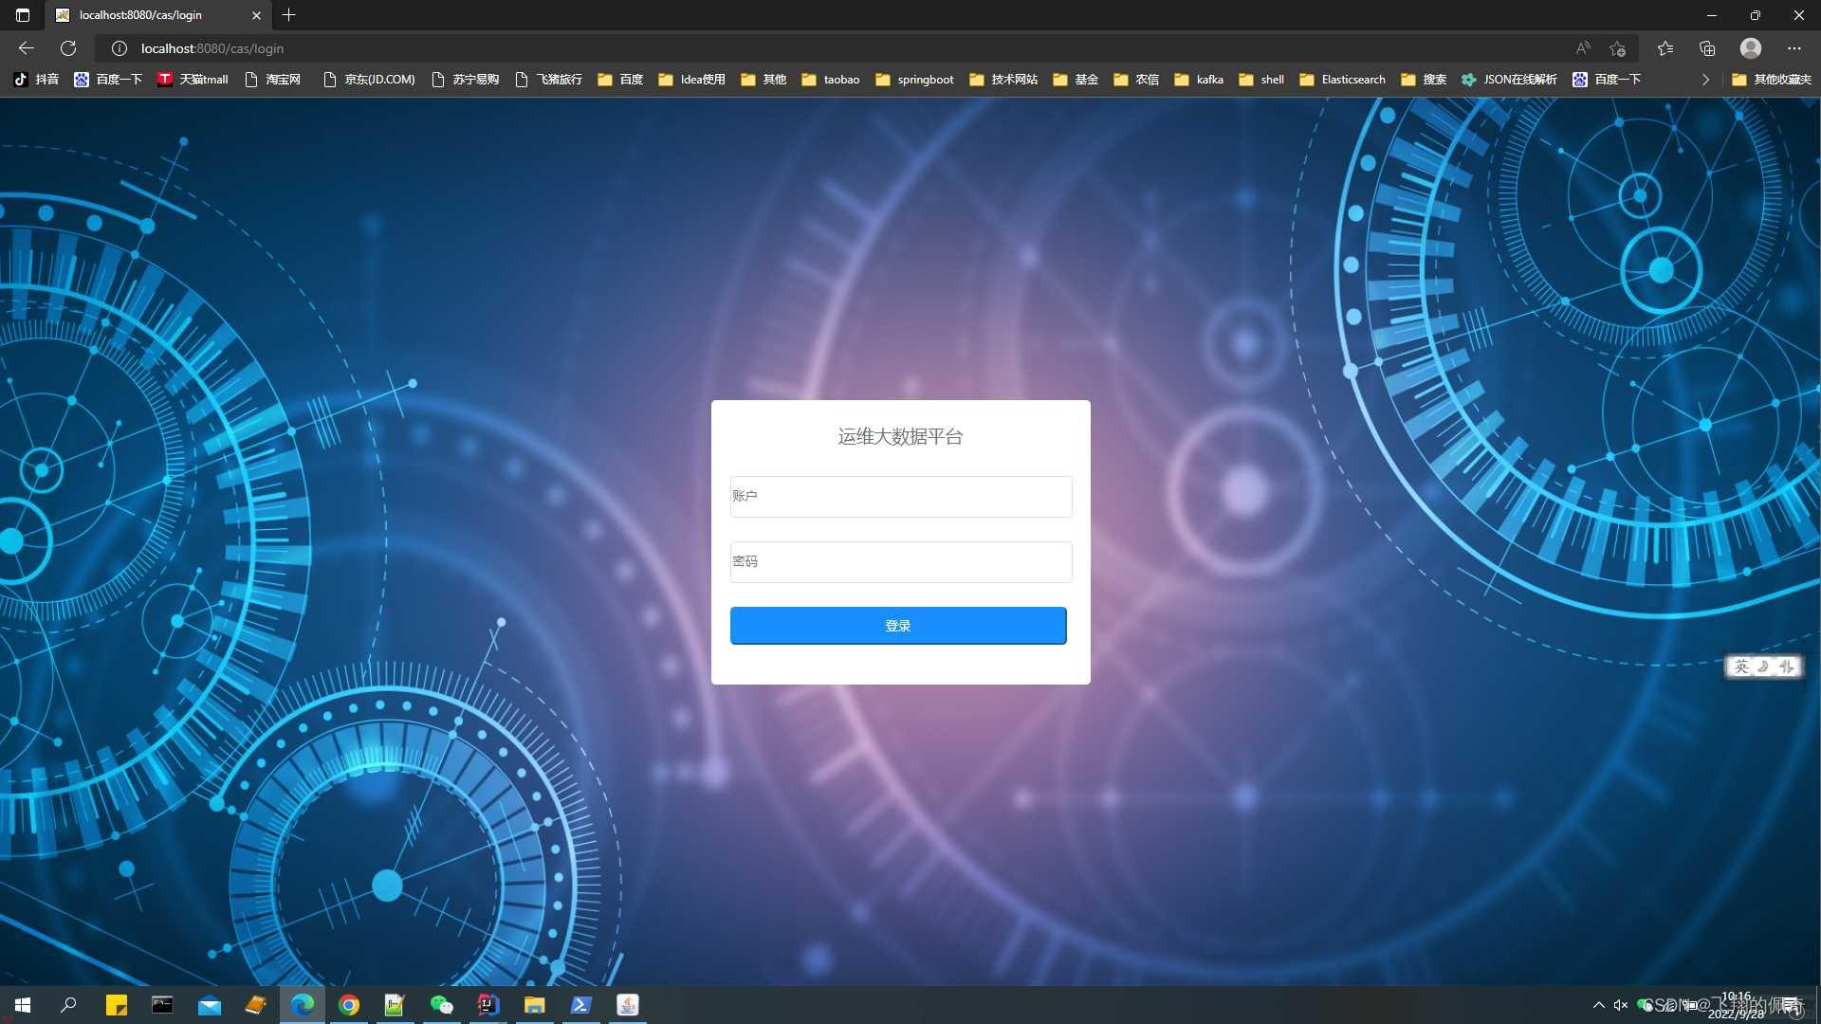Open Edge Settings and more menu
Image resolution: width=1821 pixels, height=1024 pixels.
pos(1794,48)
